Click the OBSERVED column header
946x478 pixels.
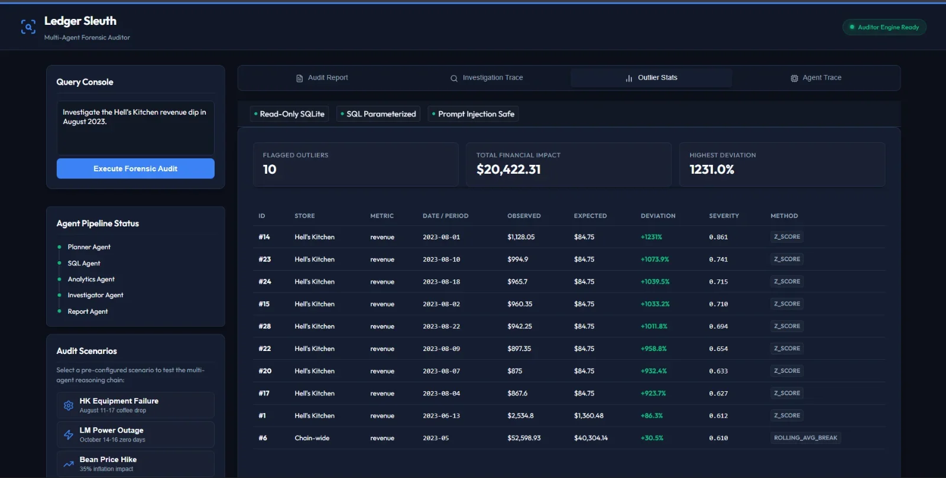(524, 216)
